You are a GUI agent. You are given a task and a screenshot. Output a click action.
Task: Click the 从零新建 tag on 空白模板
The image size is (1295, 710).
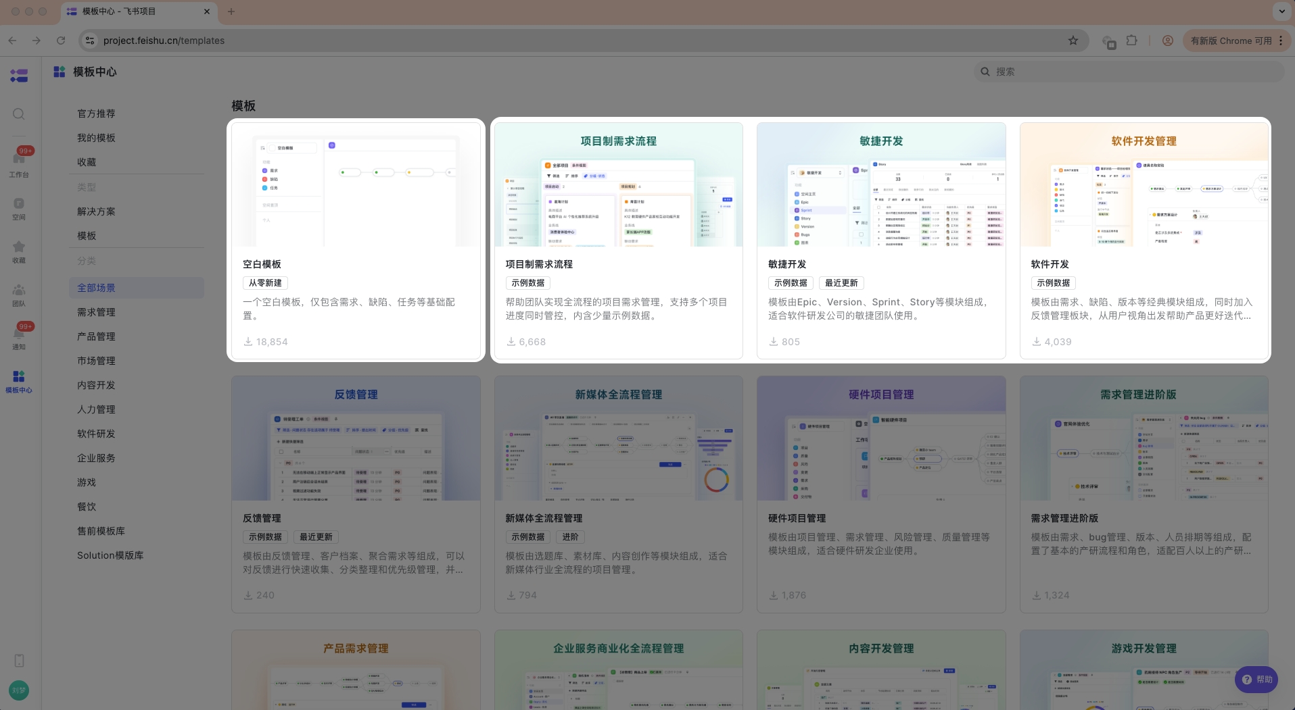click(x=265, y=283)
